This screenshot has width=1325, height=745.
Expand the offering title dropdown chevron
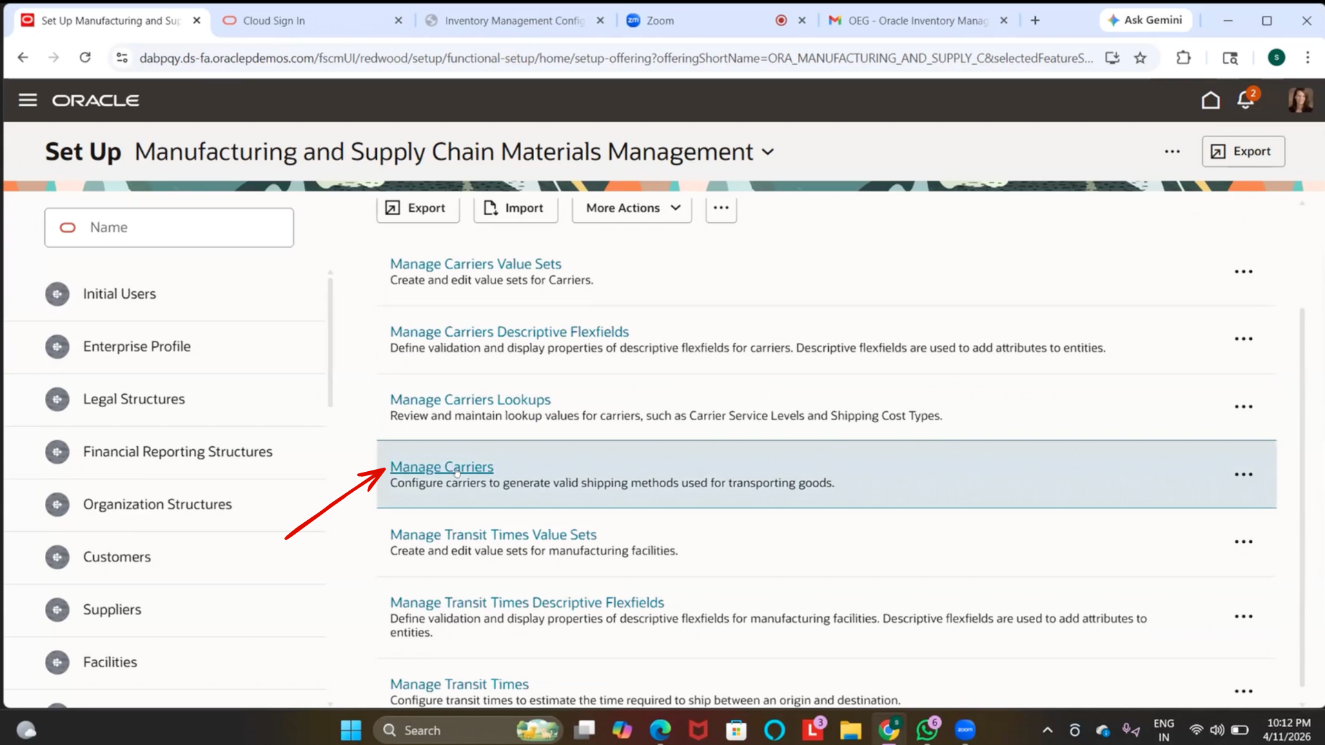[768, 152]
